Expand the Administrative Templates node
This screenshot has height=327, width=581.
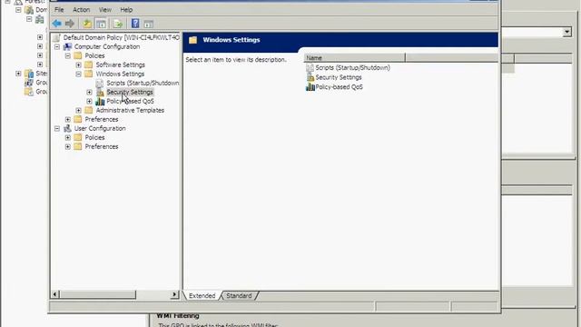click(79, 111)
